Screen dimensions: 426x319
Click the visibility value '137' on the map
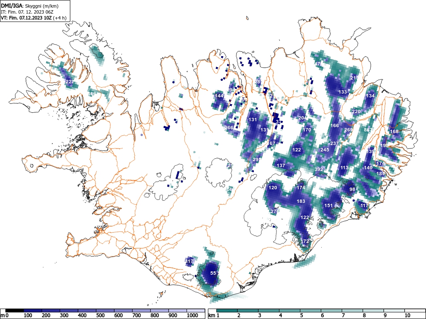tap(281, 165)
